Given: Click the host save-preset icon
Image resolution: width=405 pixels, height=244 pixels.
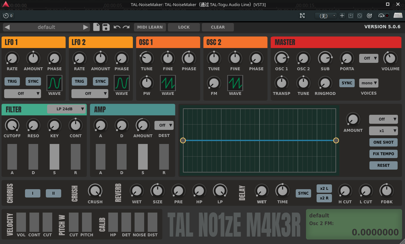Looking at the screenshot, I should (x=351, y=16).
